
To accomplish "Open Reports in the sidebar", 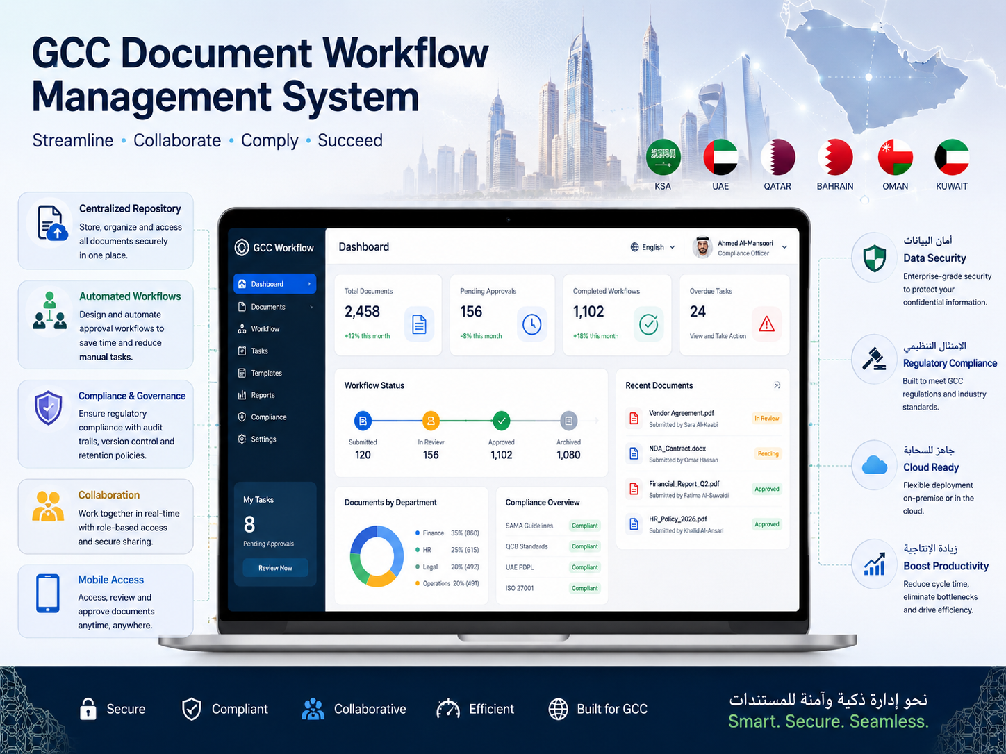I will [x=274, y=395].
